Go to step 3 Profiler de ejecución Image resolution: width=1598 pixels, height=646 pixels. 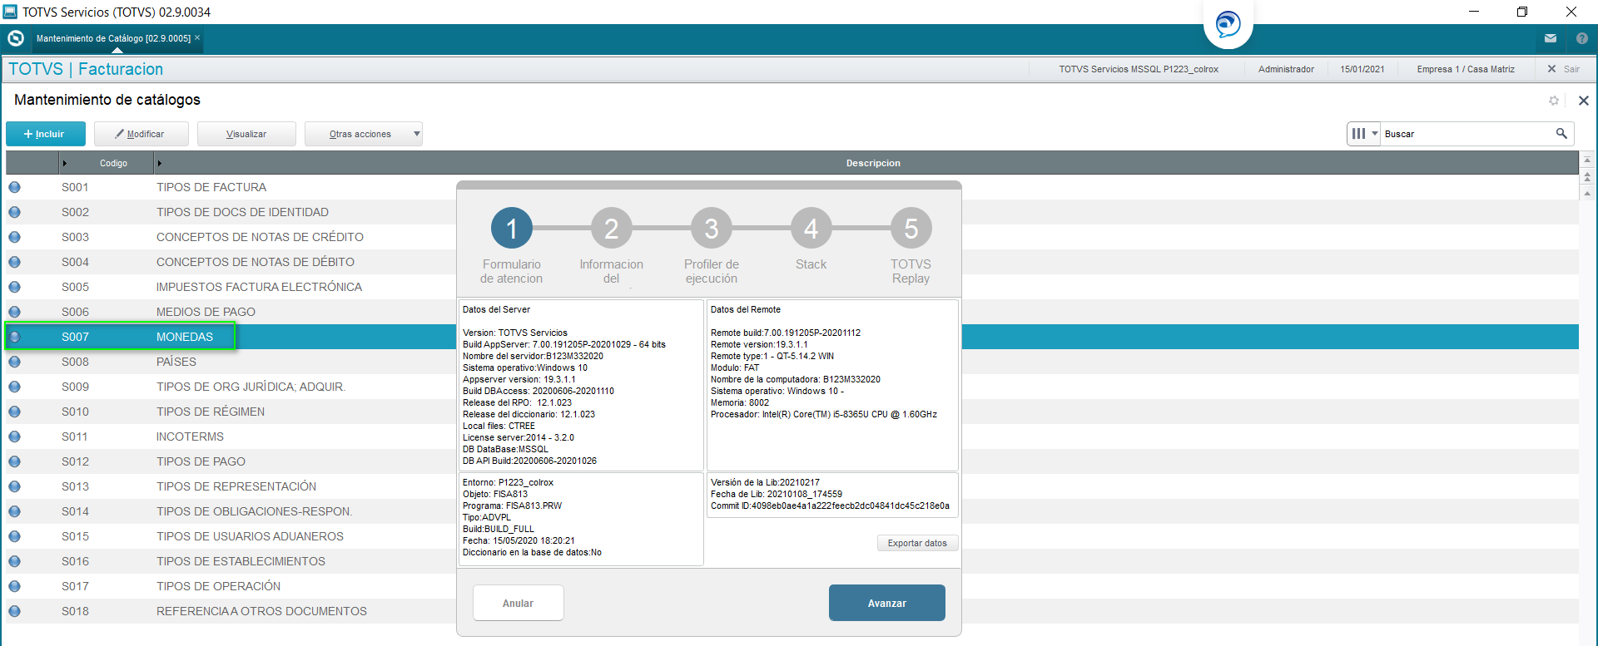click(x=712, y=228)
